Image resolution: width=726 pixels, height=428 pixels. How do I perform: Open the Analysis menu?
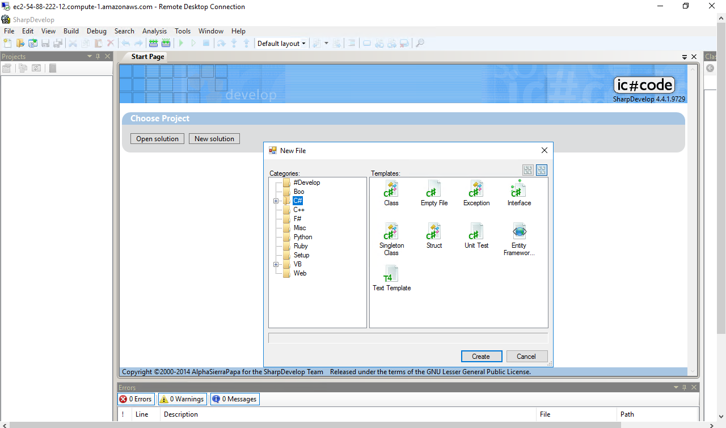(154, 31)
